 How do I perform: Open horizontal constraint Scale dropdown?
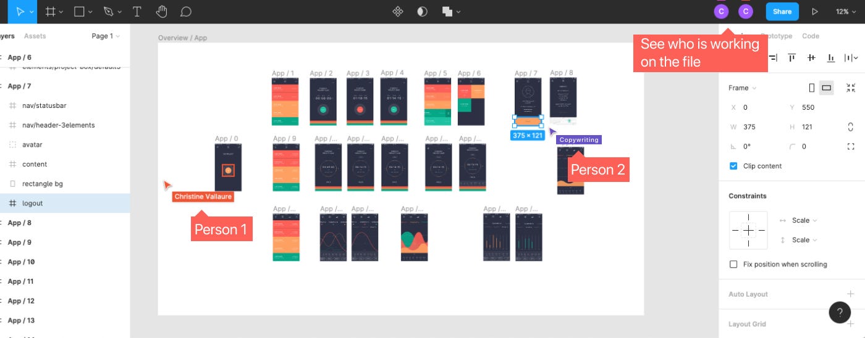point(804,220)
